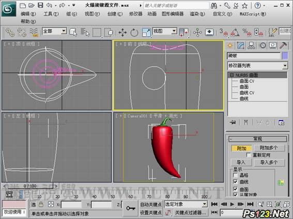Activate the Select and Rotate tool
293x219 pixels.
134,33
